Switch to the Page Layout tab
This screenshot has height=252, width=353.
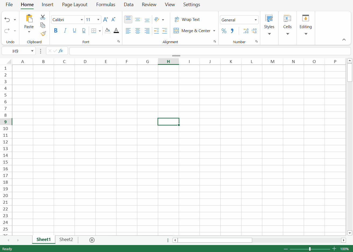click(x=75, y=5)
